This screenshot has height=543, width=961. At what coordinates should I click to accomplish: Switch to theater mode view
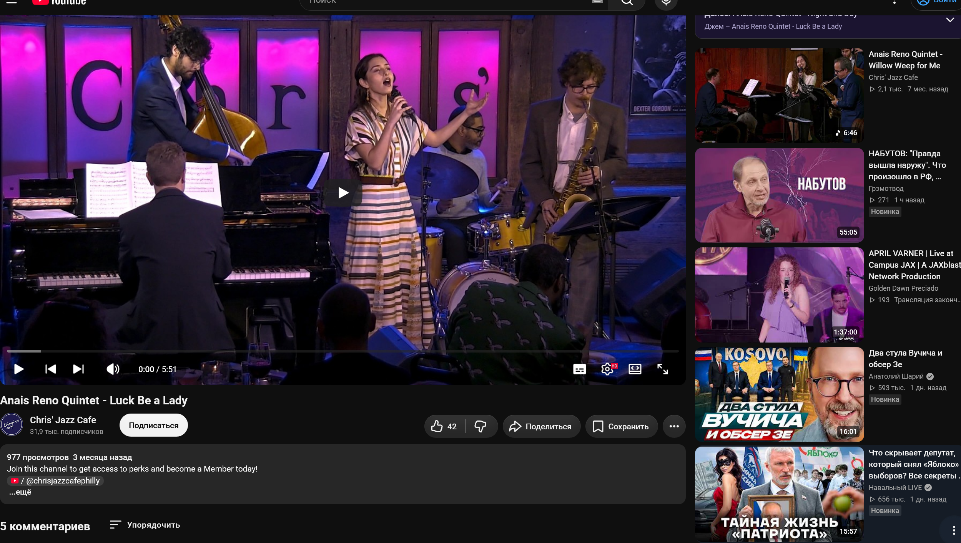(635, 369)
